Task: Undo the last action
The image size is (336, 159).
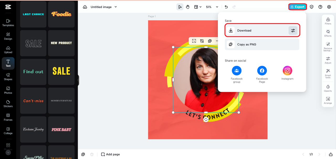Action: tap(226, 7)
